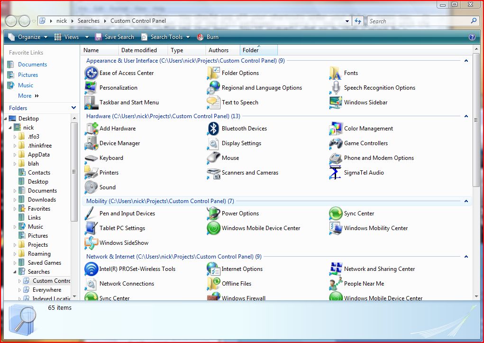The height and width of the screenshot is (343, 484).
Task: Open the Windows Sidebar icon
Action: [336, 102]
